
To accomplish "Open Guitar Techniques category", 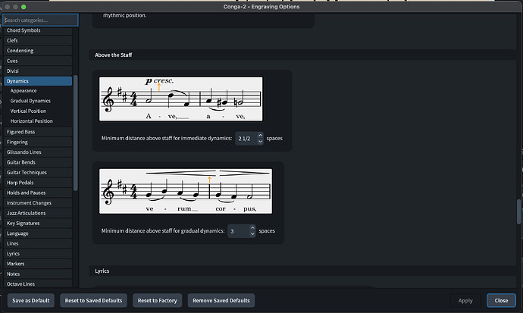I will [38, 172].
